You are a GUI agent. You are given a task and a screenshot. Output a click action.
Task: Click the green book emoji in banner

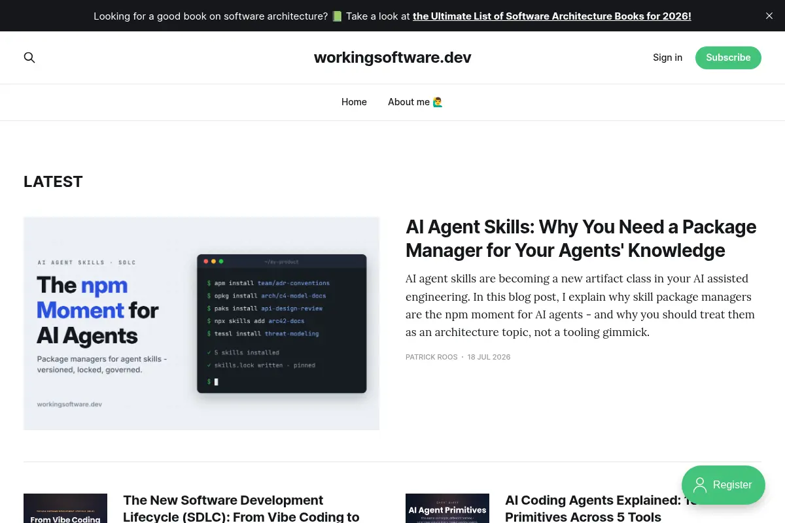tap(337, 16)
